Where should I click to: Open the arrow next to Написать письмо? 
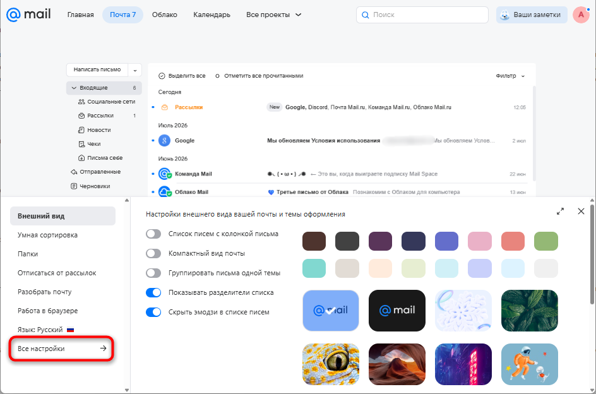[135, 70]
